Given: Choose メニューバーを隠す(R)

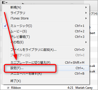Looking at the screenshot, I should (46, 74).
